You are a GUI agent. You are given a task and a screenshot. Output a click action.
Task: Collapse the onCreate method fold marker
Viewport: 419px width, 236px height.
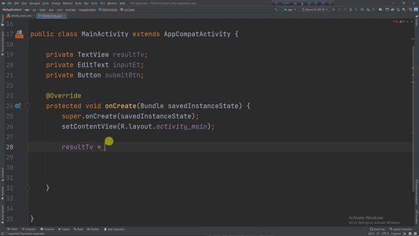pyautogui.click(x=27, y=106)
